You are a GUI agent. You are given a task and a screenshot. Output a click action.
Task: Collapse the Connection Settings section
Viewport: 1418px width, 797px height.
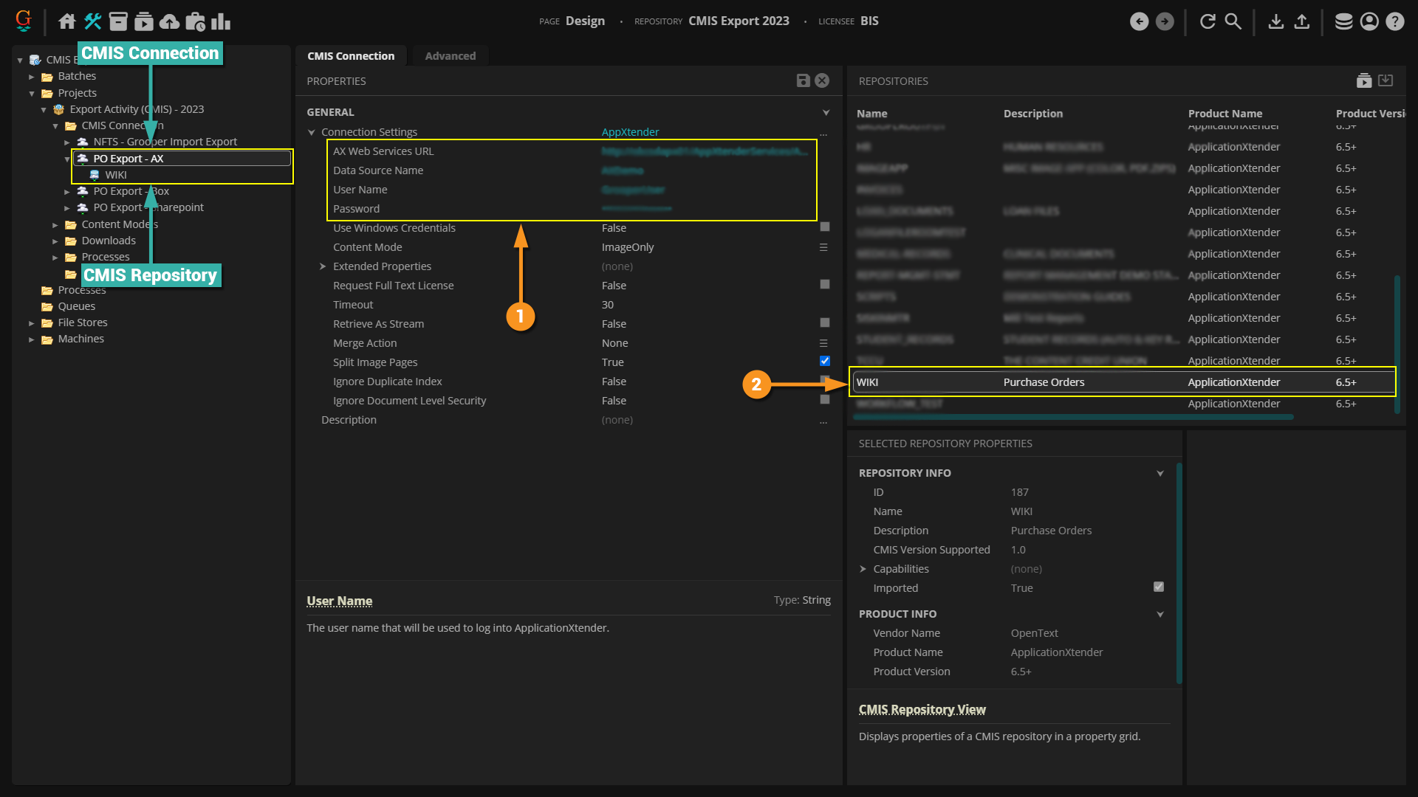coord(312,132)
